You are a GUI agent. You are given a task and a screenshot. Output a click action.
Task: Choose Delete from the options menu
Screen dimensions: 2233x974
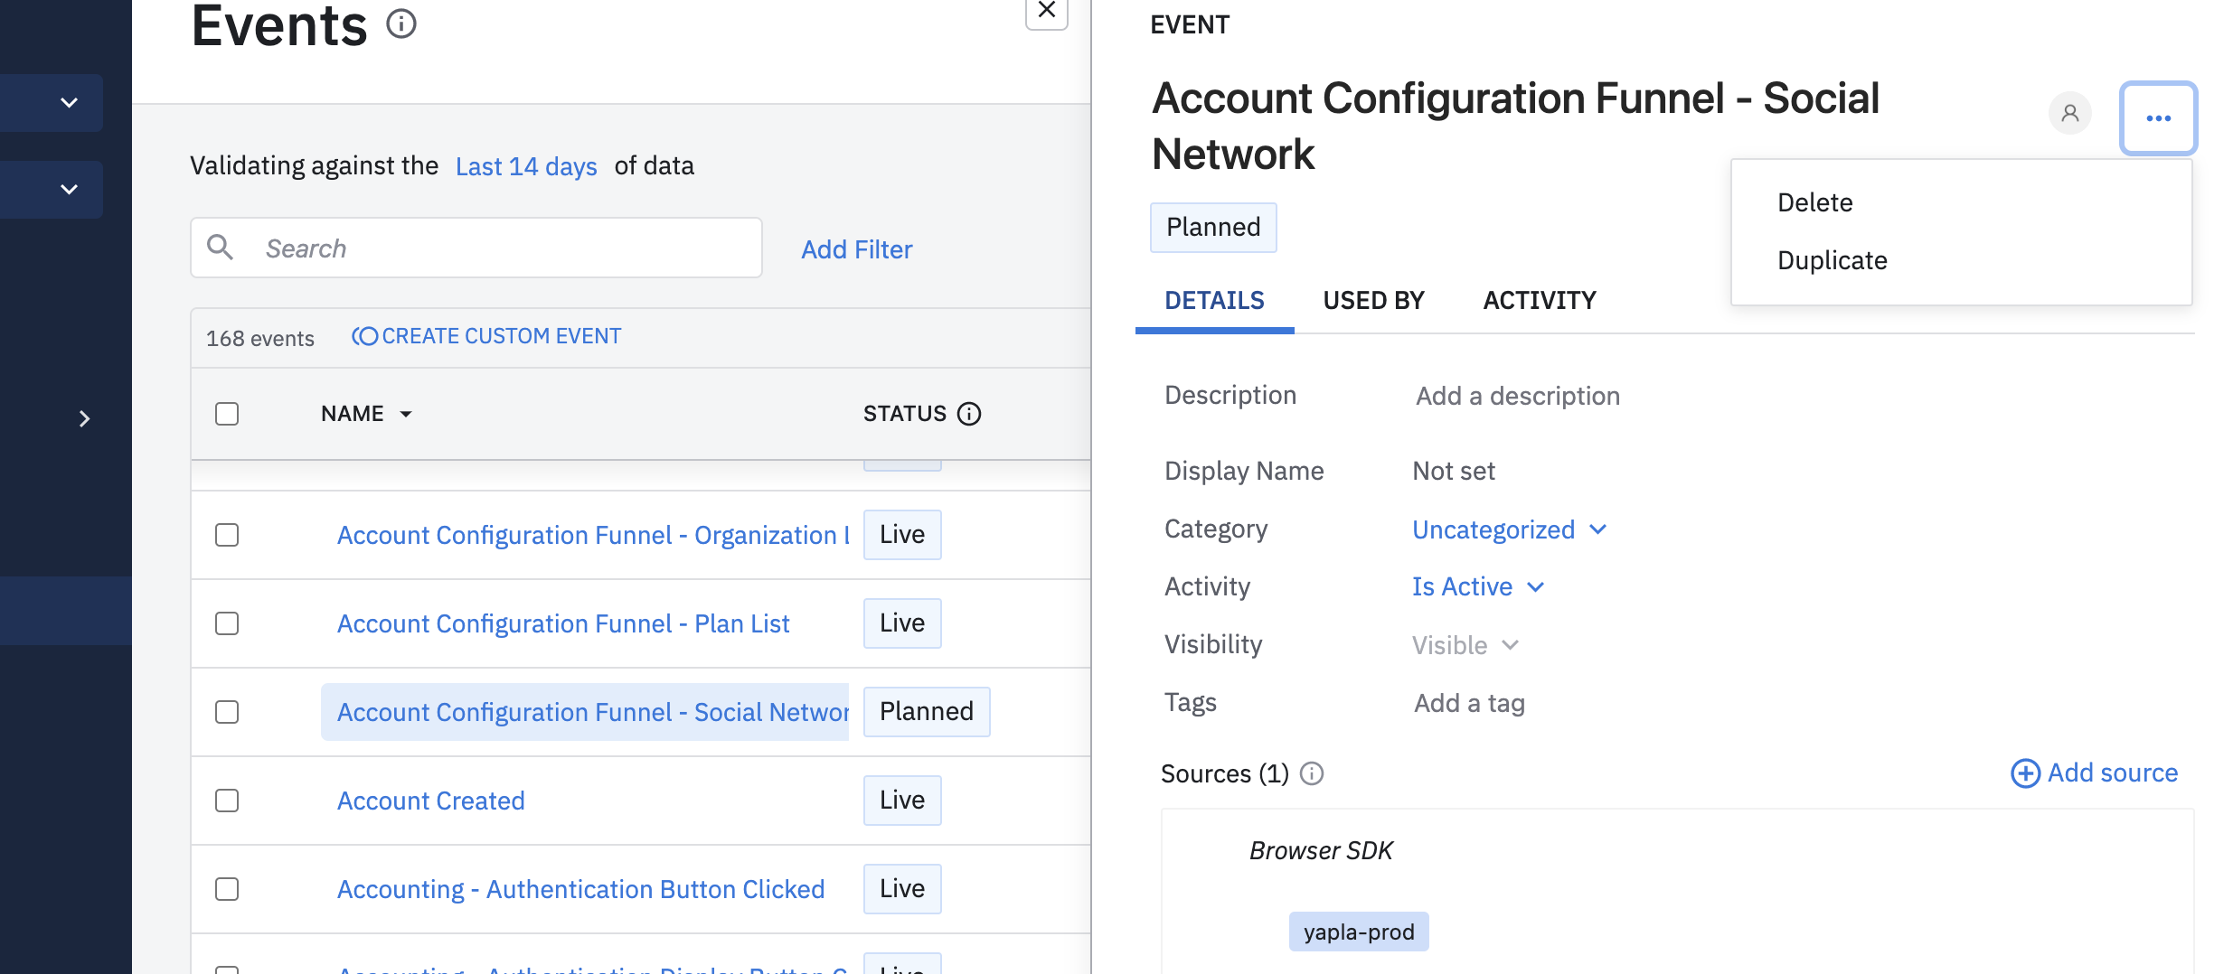1814,202
